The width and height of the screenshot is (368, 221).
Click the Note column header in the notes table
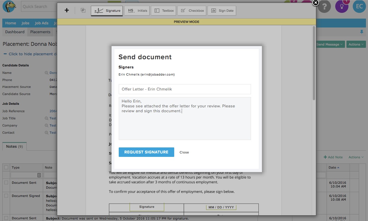click(x=49, y=167)
